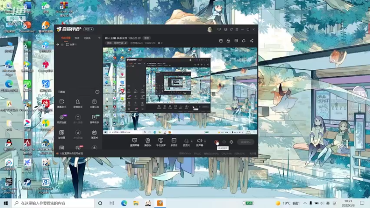Open the weather 19°C taskbar widget
370x208 pixels.
(x=288, y=203)
